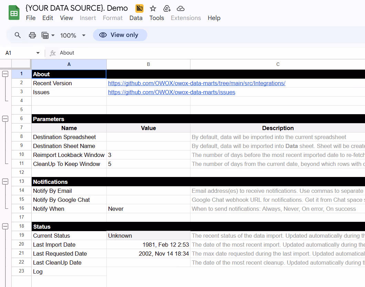Collapse the Status row group
The width and height of the screenshot is (365, 287).
tap(5, 226)
